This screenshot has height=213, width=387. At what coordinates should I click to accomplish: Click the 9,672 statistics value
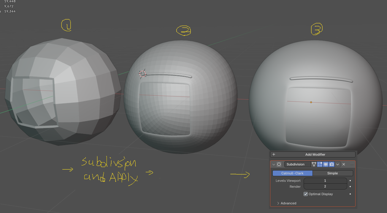[9, 6]
